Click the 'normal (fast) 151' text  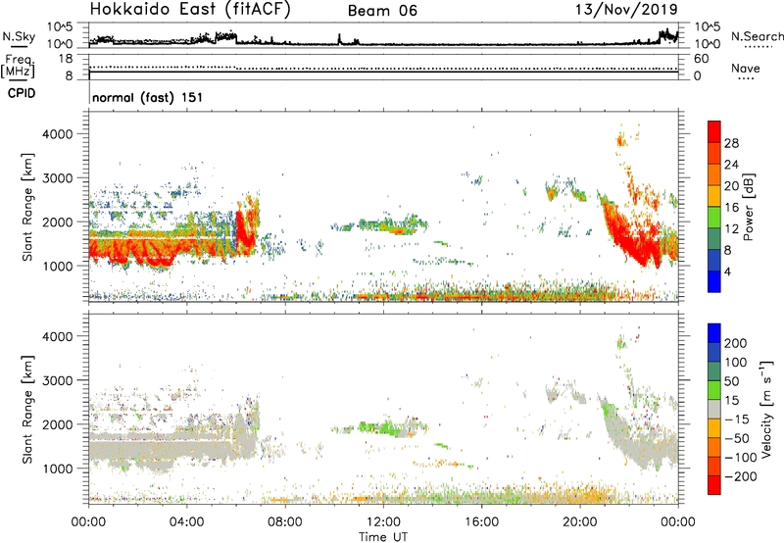pos(148,97)
